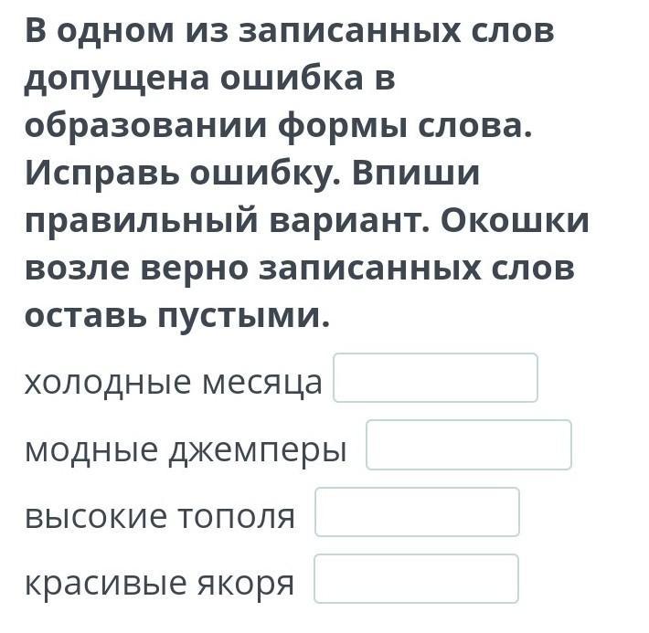The height and width of the screenshot is (633, 649).
Task: Click the sentence 'Исправь ошибку.' in the instructions
Action: click(x=184, y=174)
